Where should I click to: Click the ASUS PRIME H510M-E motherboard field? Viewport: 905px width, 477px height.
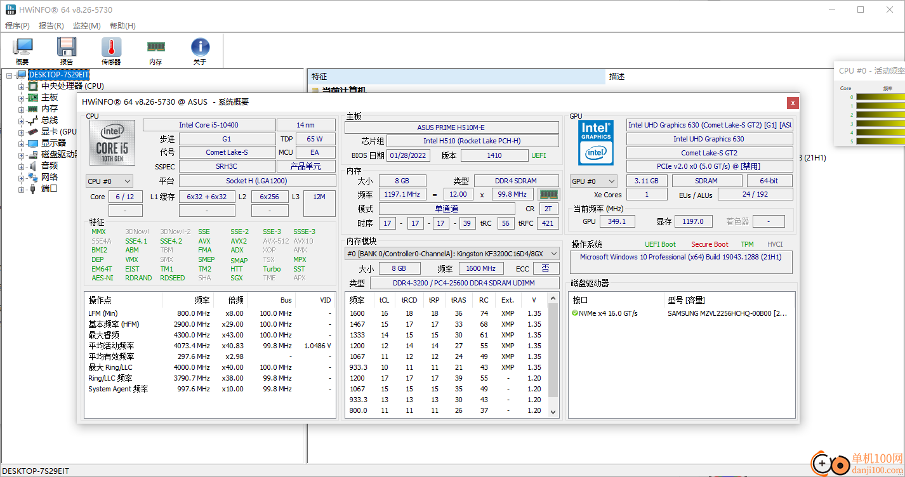[x=451, y=127]
